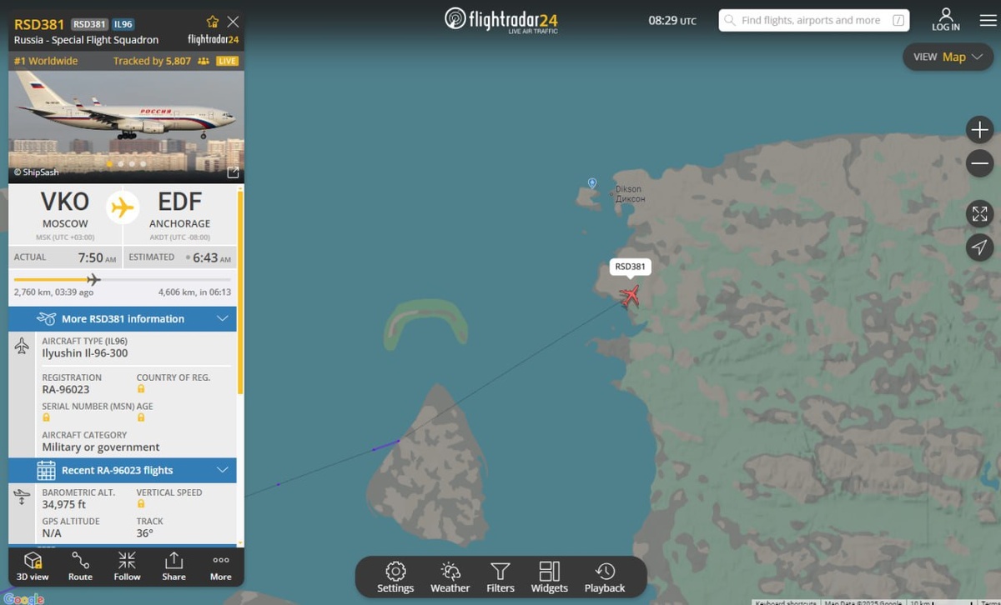The height and width of the screenshot is (605, 1001).
Task: Open the More options in the flight panel
Action: point(221,566)
